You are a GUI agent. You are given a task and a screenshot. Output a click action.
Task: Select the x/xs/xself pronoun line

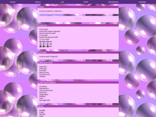(x=43, y=35)
